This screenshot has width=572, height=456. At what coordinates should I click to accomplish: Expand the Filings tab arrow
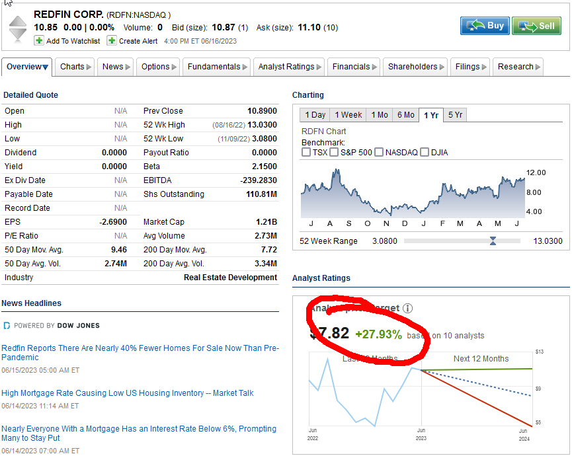click(485, 67)
